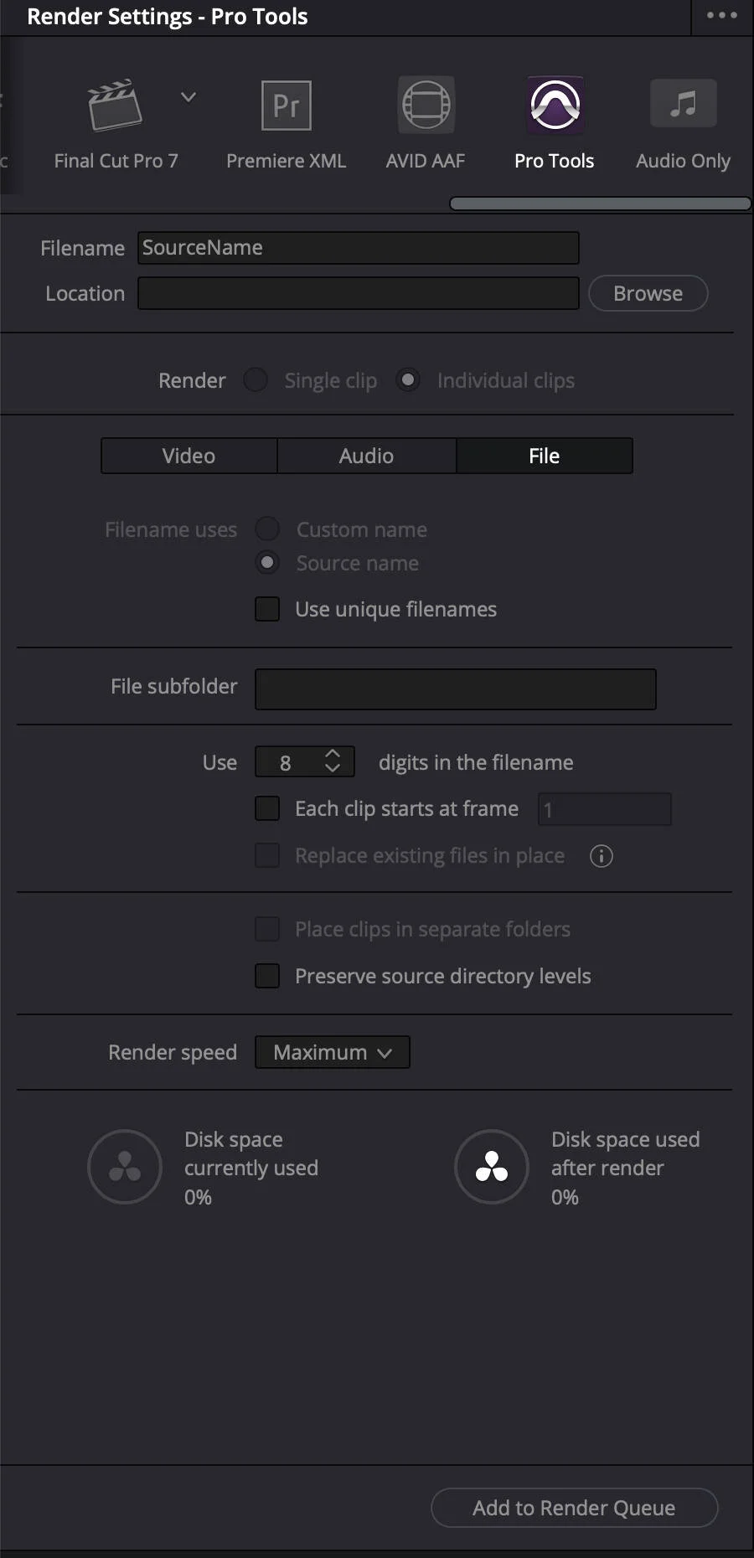Toggle Place clips in separate folders

pyautogui.click(x=267, y=929)
